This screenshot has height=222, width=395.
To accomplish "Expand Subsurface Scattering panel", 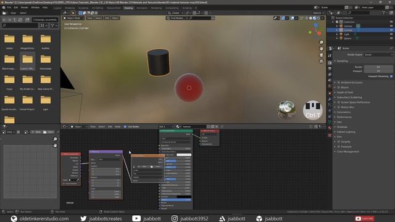I will [349, 97].
